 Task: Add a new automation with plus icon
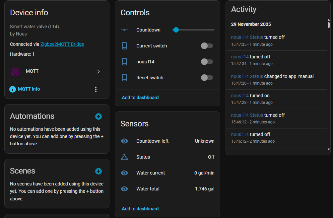pos(99,116)
